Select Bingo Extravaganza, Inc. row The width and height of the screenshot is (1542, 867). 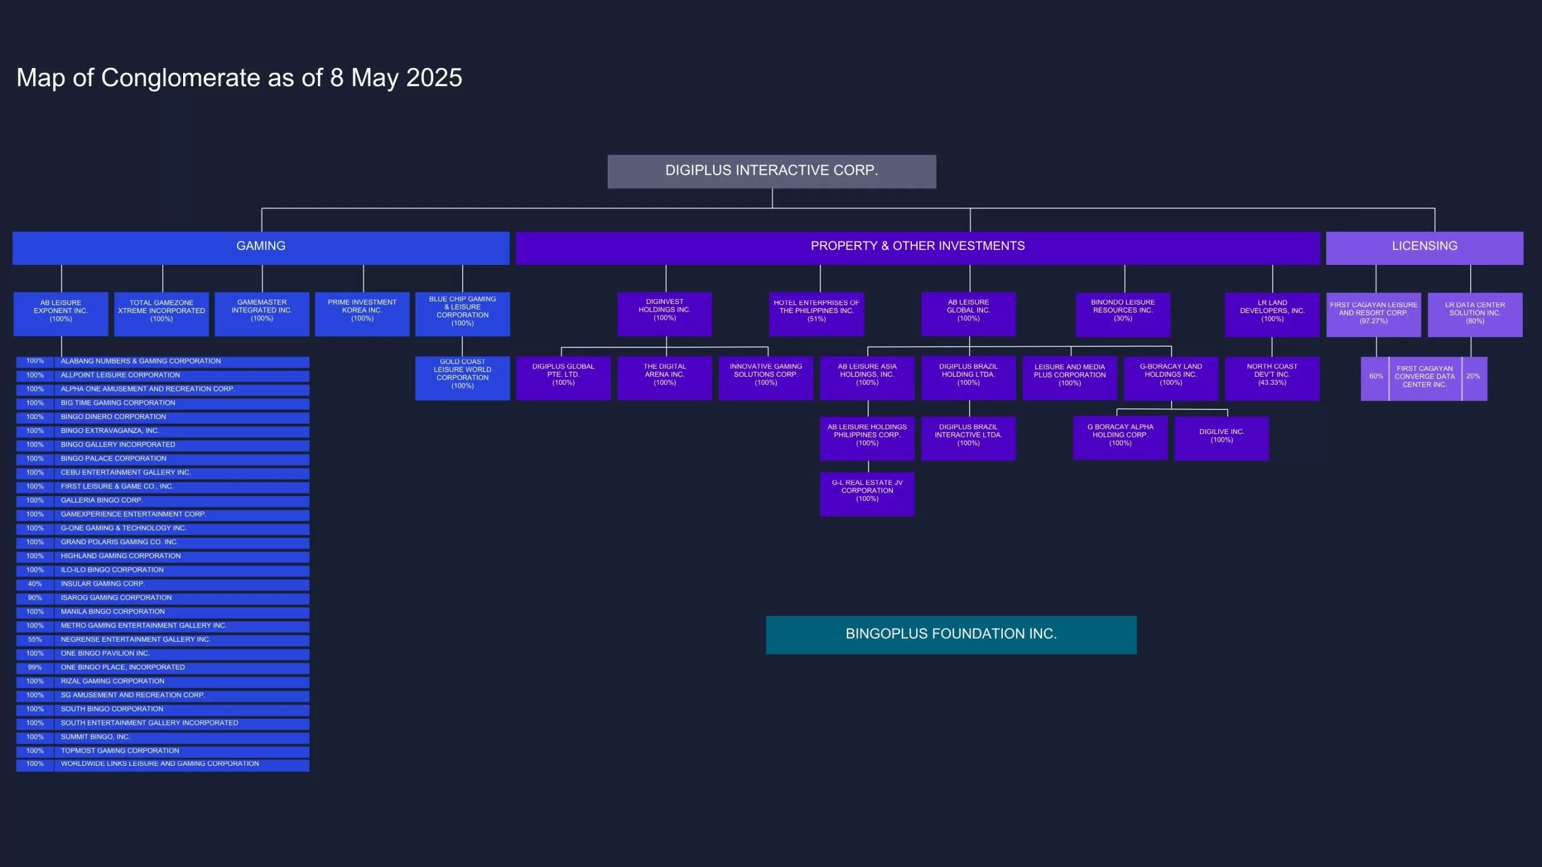coord(163,431)
